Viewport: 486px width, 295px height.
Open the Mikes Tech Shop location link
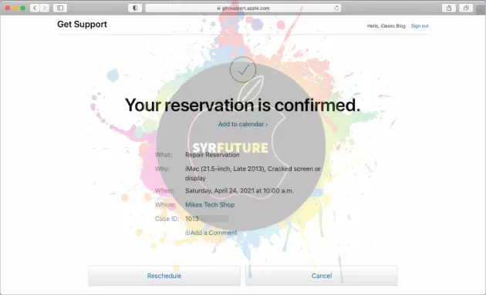(210, 205)
